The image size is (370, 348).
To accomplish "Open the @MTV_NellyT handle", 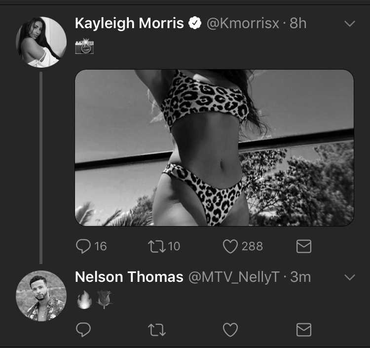I will (x=234, y=277).
